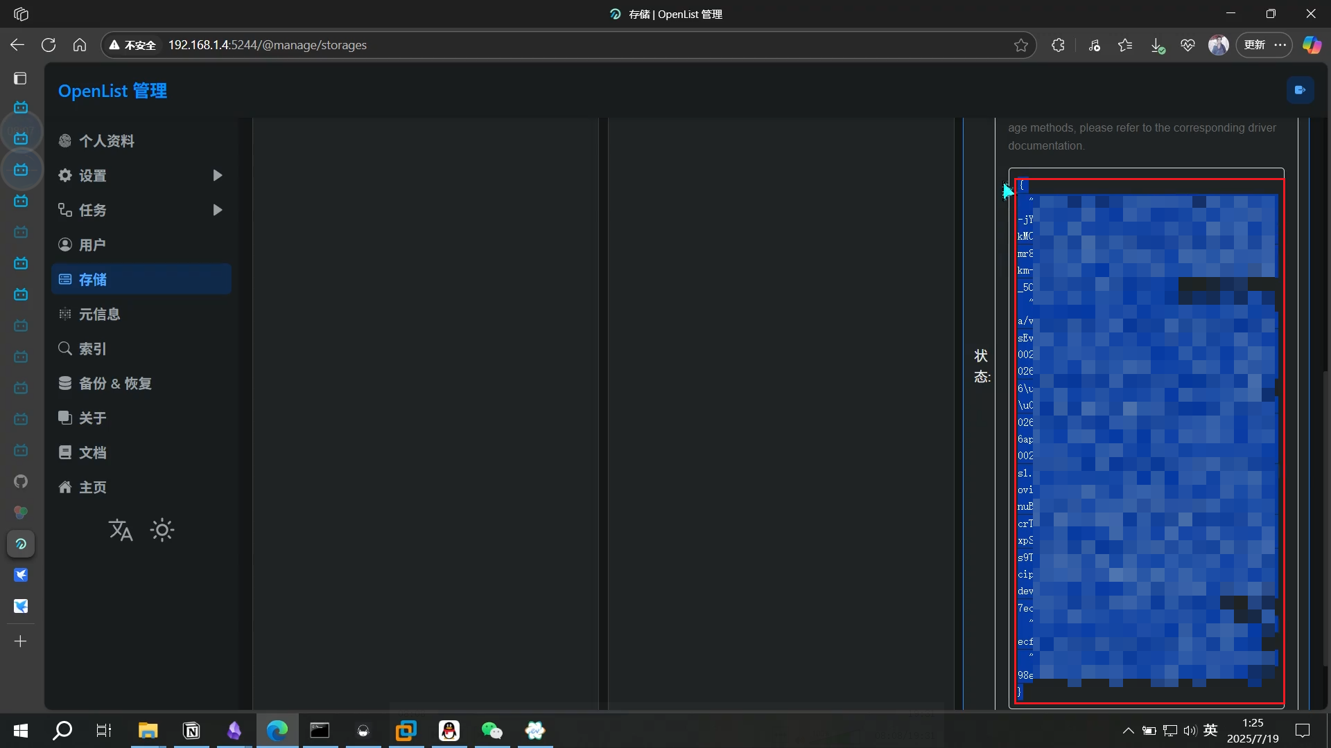
Task: Expand the 设置 submenu arrow
Action: (x=217, y=176)
